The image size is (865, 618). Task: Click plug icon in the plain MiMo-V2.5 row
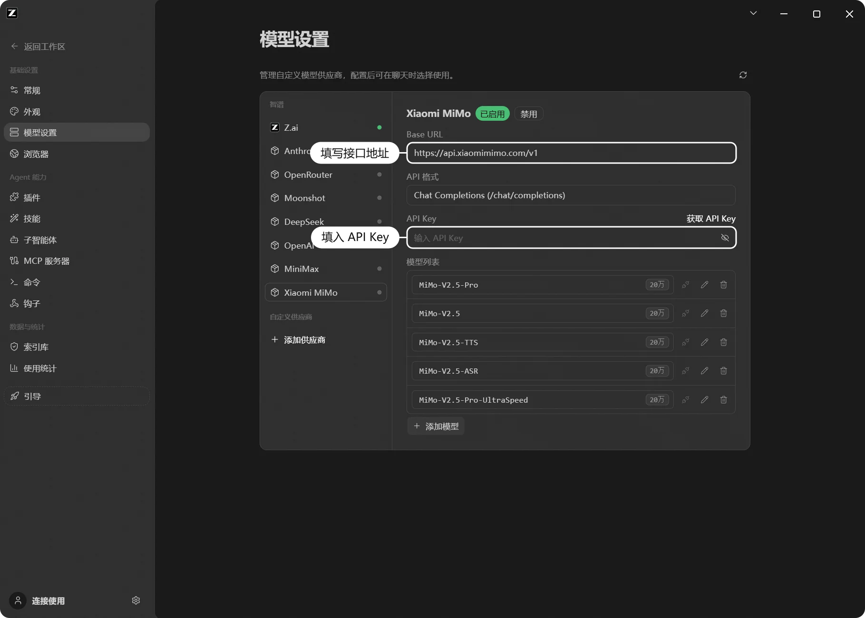[685, 313]
